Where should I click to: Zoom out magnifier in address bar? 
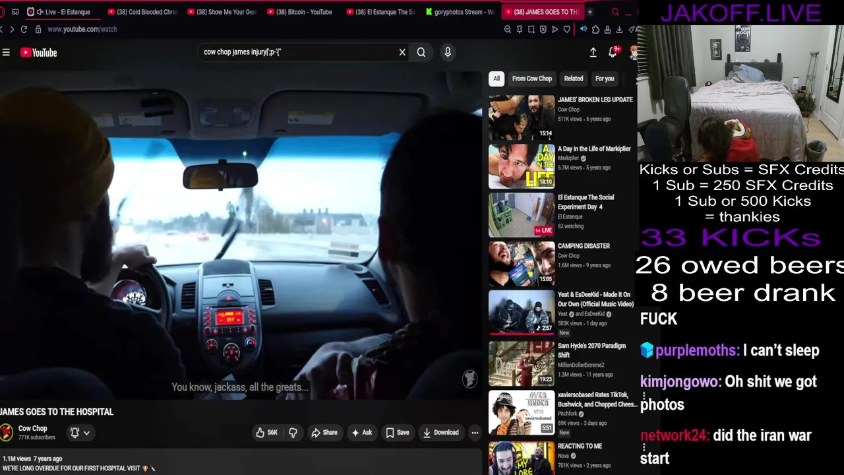coord(507,29)
